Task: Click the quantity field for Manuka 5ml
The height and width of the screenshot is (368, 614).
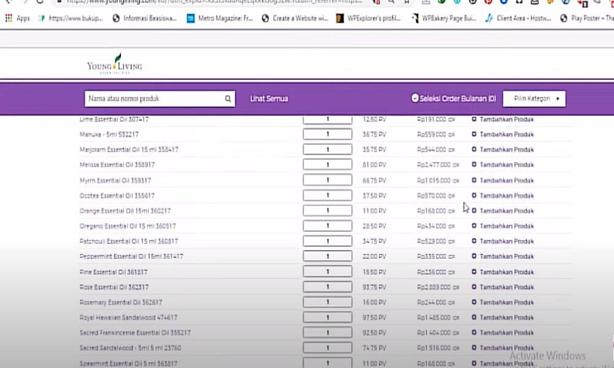Action: pyautogui.click(x=327, y=134)
